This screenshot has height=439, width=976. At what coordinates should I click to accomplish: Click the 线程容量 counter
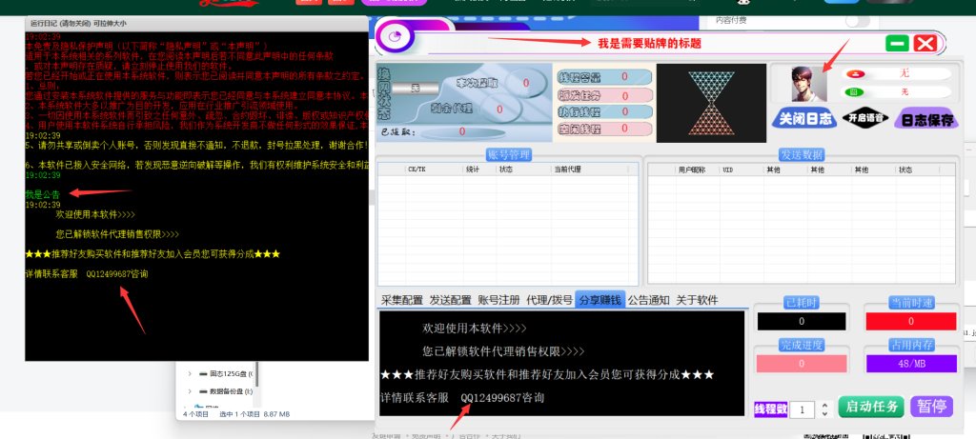605,77
